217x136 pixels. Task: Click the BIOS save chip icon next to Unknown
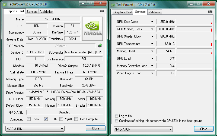pos(100,45)
